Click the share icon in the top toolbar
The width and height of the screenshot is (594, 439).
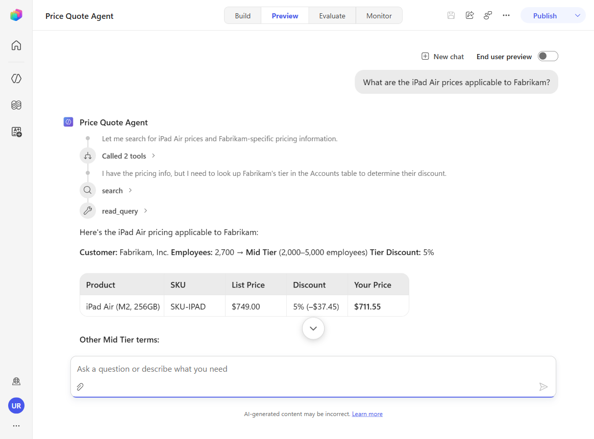(x=470, y=15)
